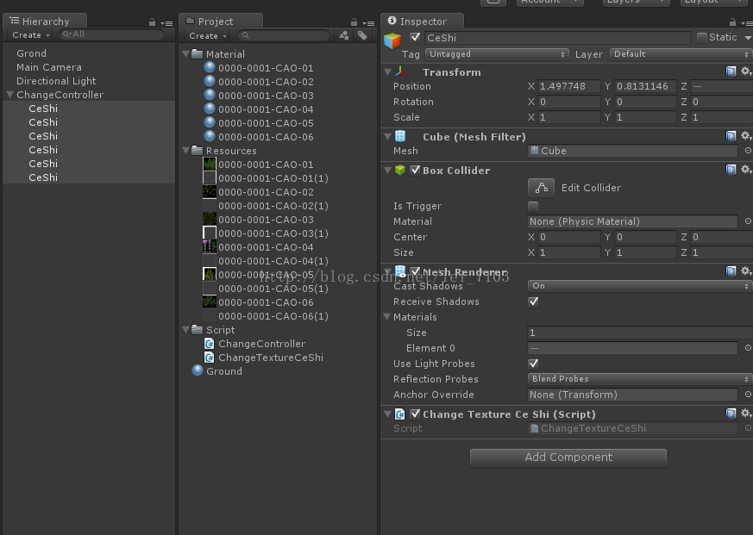The height and width of the screenshot is (535, 753).
Task: Open the Hierarchy Create menu
Action: [31, 35]
